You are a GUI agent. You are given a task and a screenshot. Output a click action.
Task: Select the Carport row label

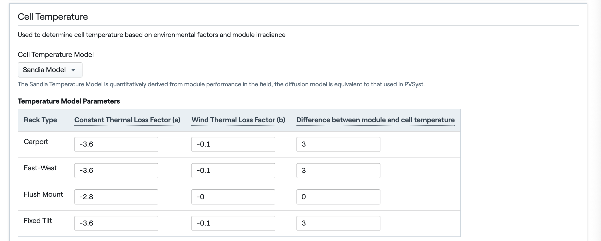point(36,142)
